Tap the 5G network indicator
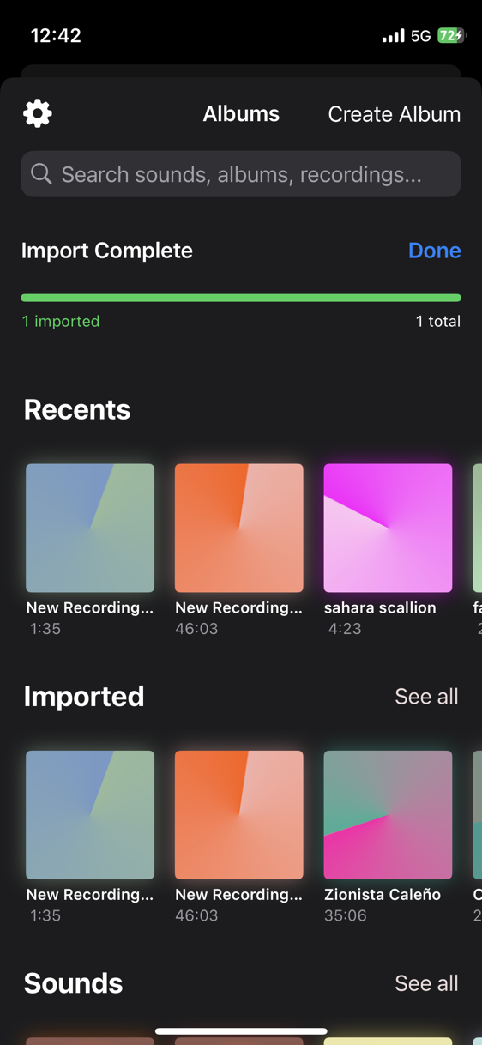Screen dimensions: 482x1045 420,36
